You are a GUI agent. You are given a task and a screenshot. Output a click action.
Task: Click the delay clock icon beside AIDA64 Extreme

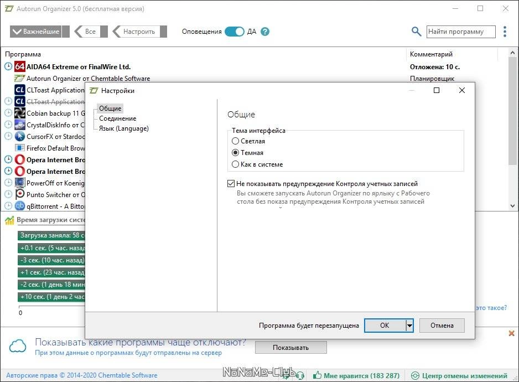pyautogui.click(x=8, y=66)
